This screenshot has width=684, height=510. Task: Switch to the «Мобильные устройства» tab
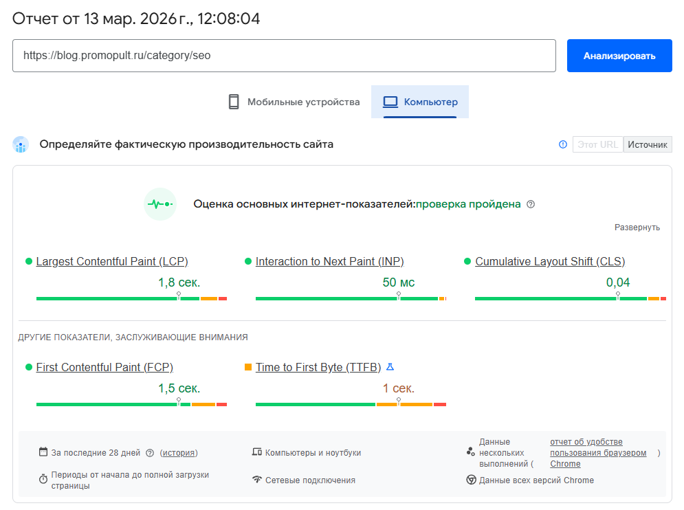294,101
